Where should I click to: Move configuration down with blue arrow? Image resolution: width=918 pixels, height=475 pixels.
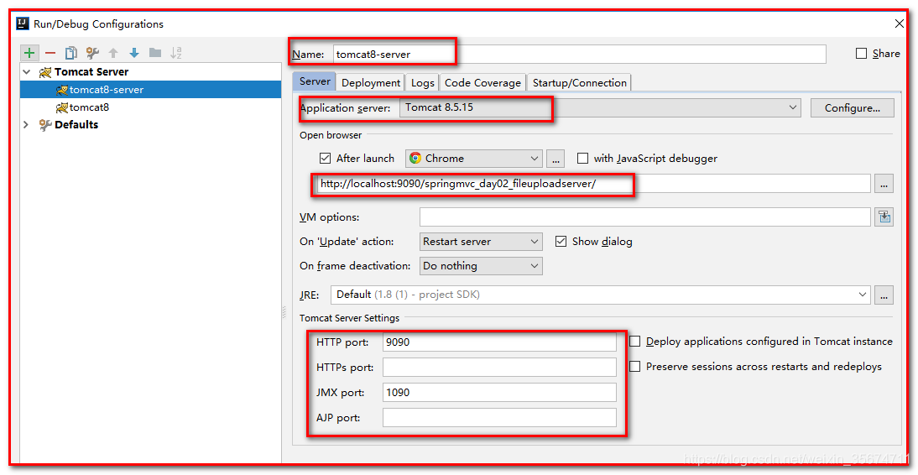134,53
